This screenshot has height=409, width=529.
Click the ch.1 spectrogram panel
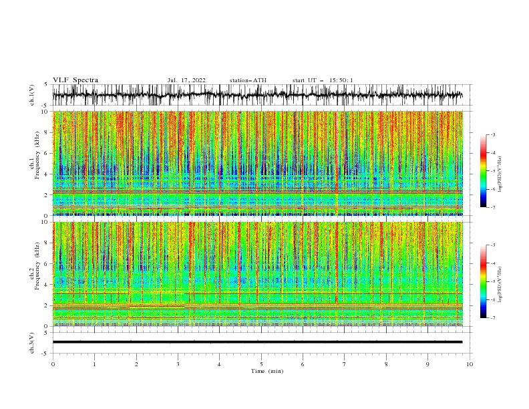(x=258, y=163)
